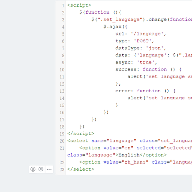Click the data: {'language' line
Viewport: 192px width, 192px height.
click(154, 55)
